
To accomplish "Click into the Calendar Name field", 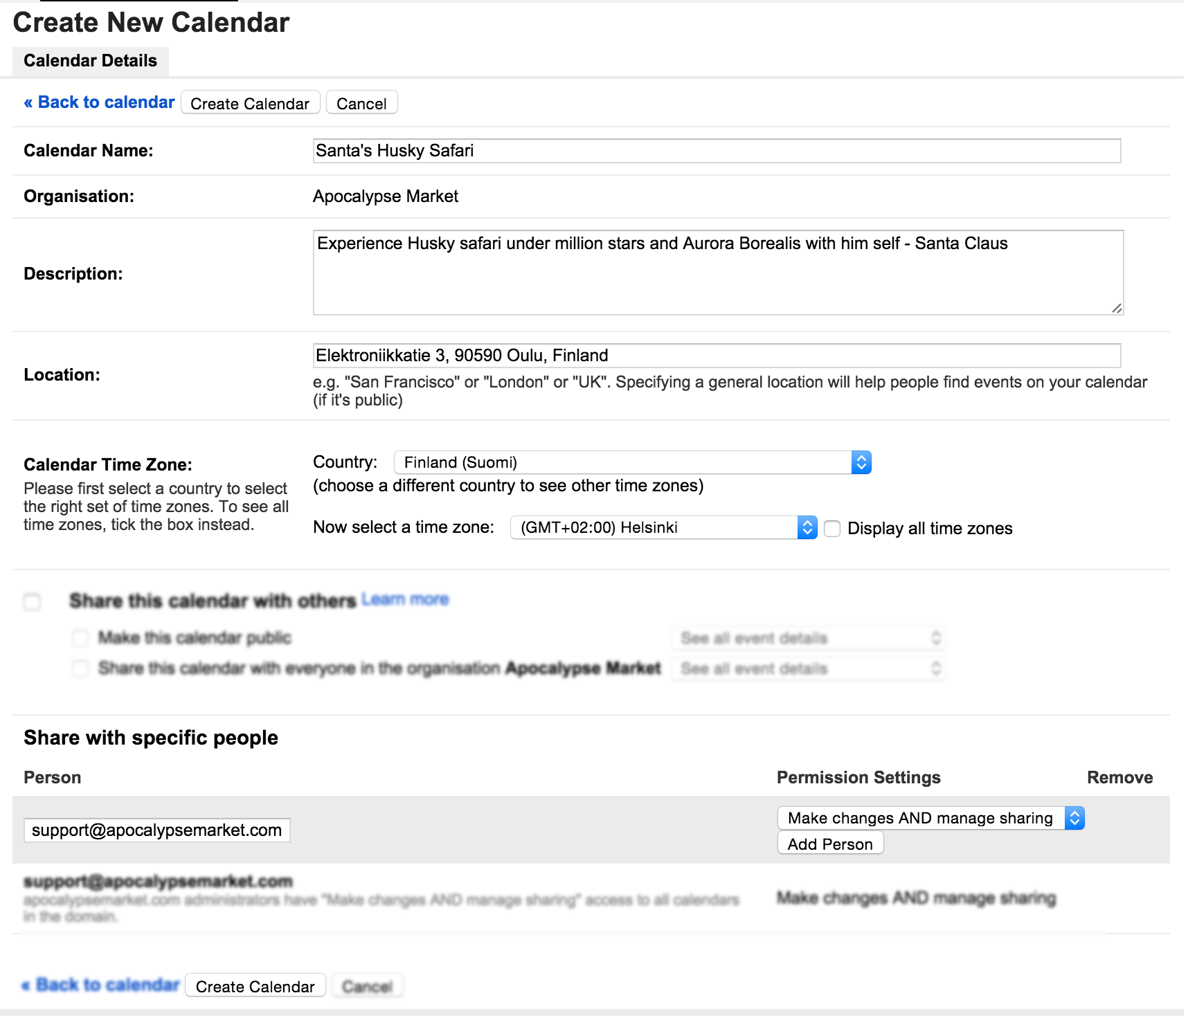I will (716, 151).
